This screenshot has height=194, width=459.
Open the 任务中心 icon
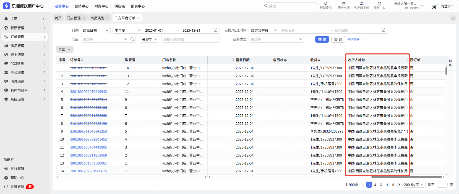379,4
